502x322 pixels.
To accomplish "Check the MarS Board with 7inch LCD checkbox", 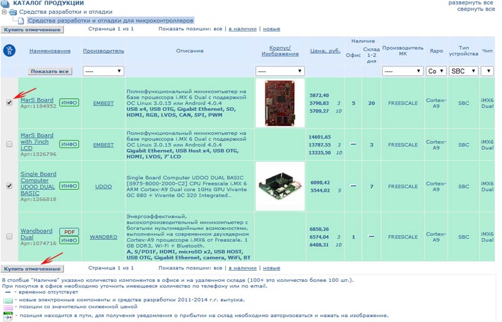I will [x=9, y=145].
